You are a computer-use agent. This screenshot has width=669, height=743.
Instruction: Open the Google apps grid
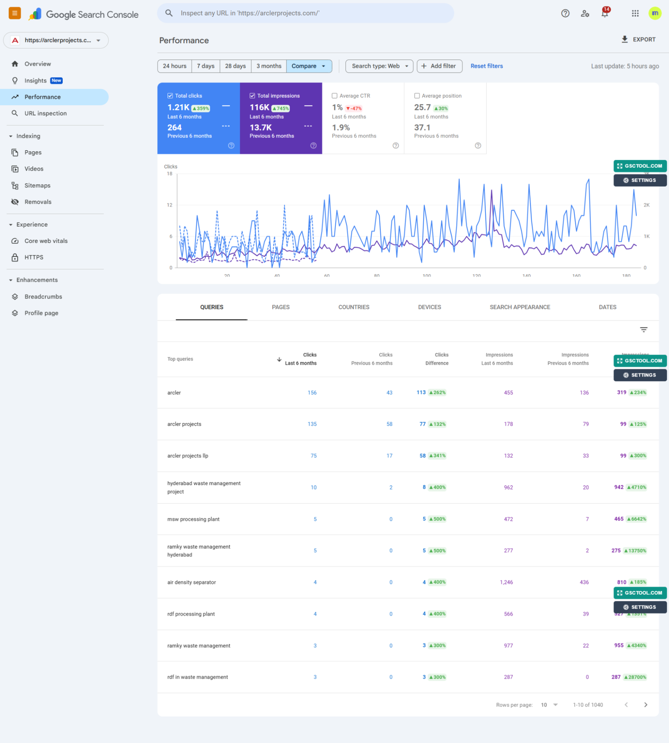pyautogui.click(x=635, y=13)
